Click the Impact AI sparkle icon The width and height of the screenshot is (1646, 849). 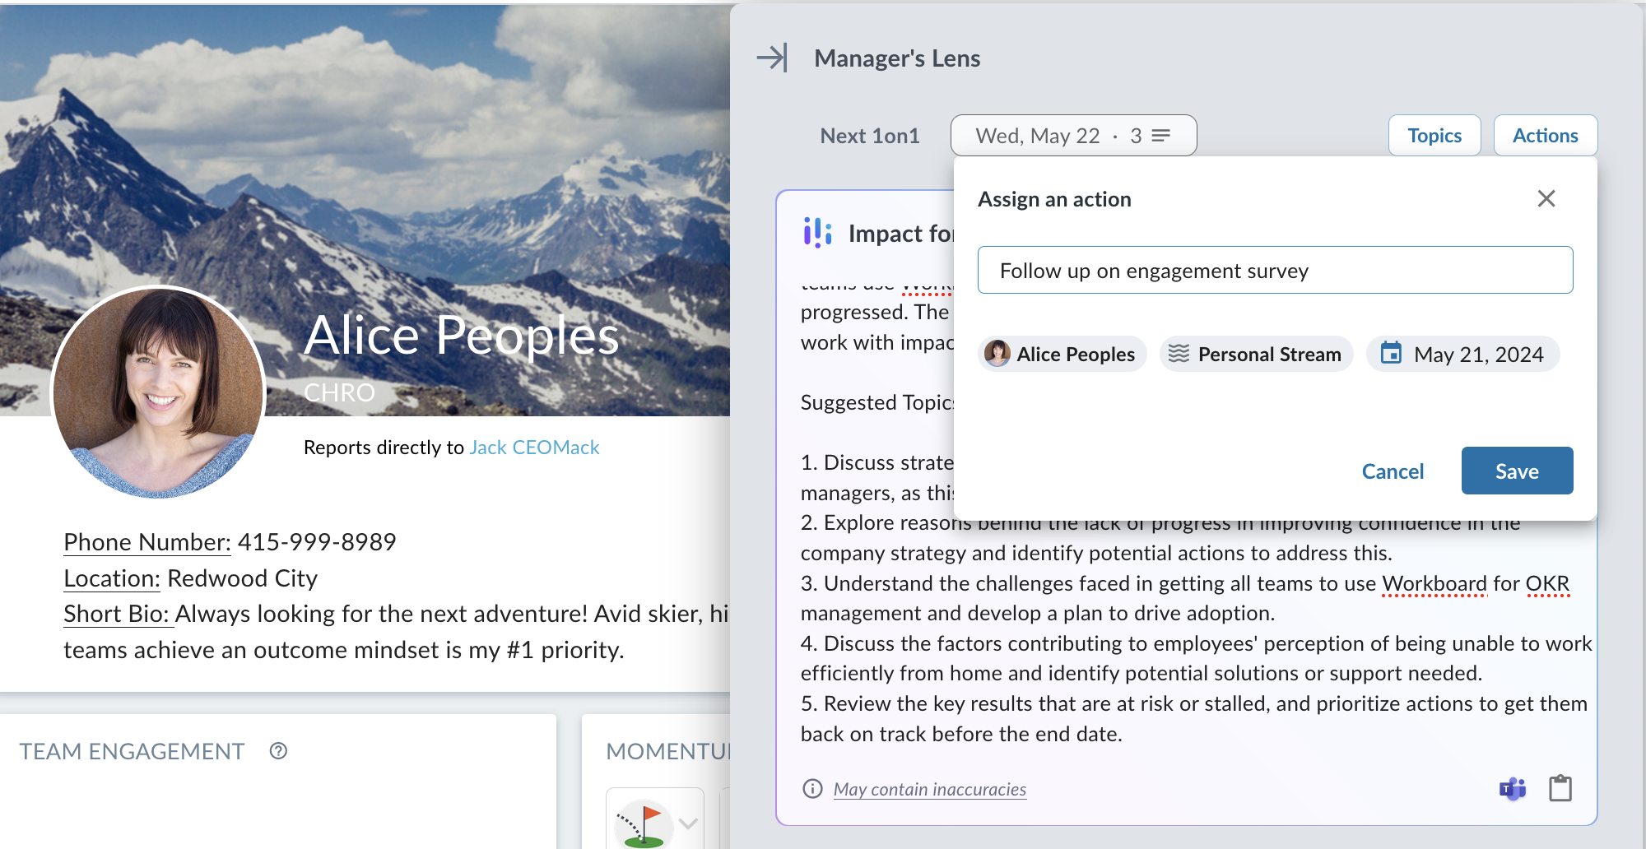click(817, 233)
